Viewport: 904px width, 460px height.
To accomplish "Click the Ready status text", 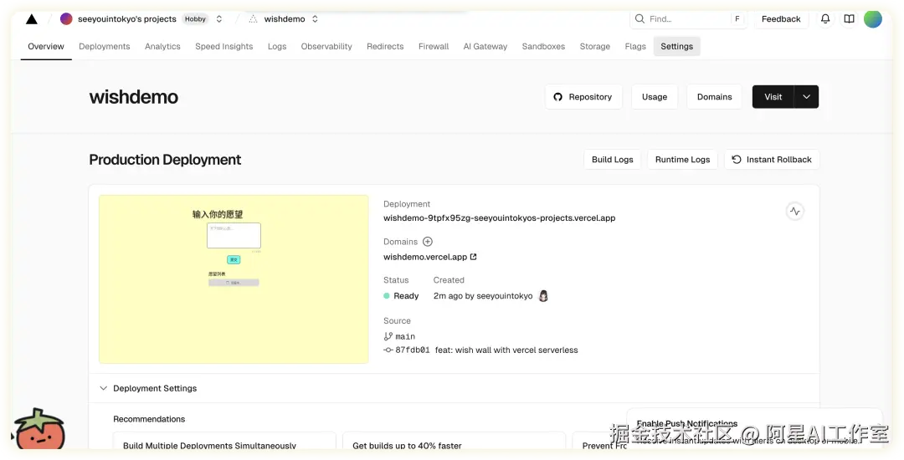I will pos(406,296).
